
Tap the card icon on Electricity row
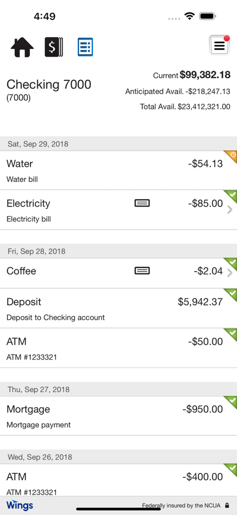[x=142, y=203]
